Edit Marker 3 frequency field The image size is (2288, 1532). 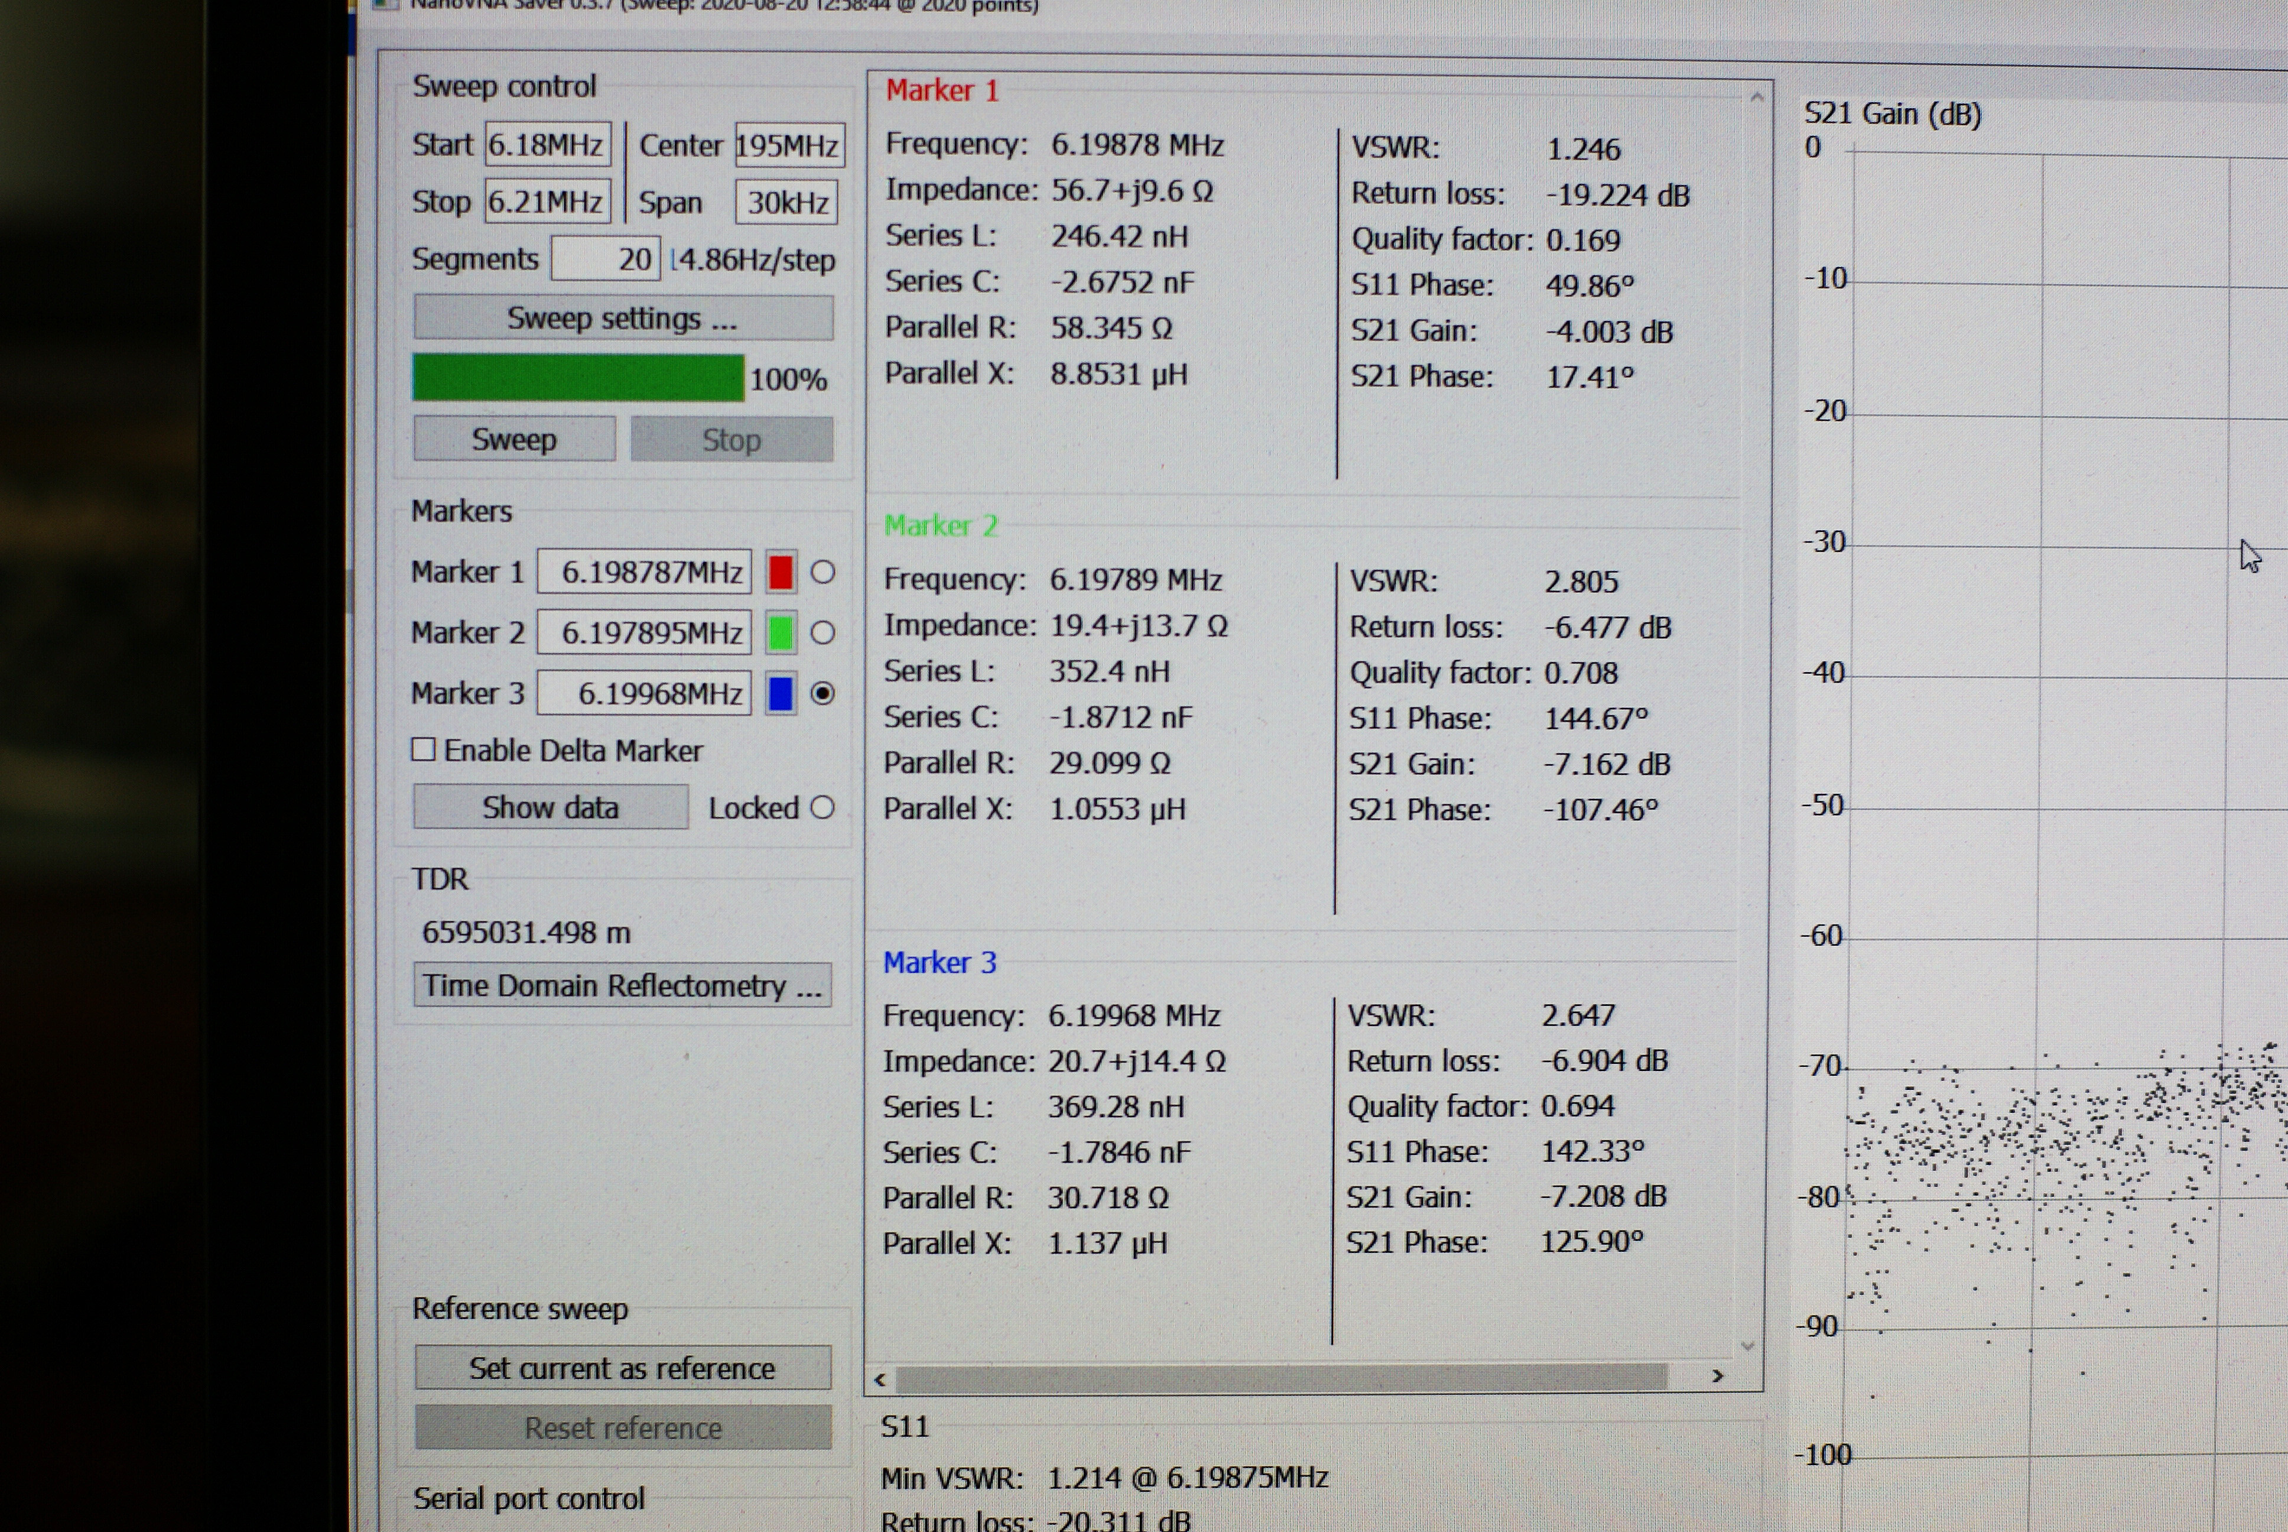(645, 694)
